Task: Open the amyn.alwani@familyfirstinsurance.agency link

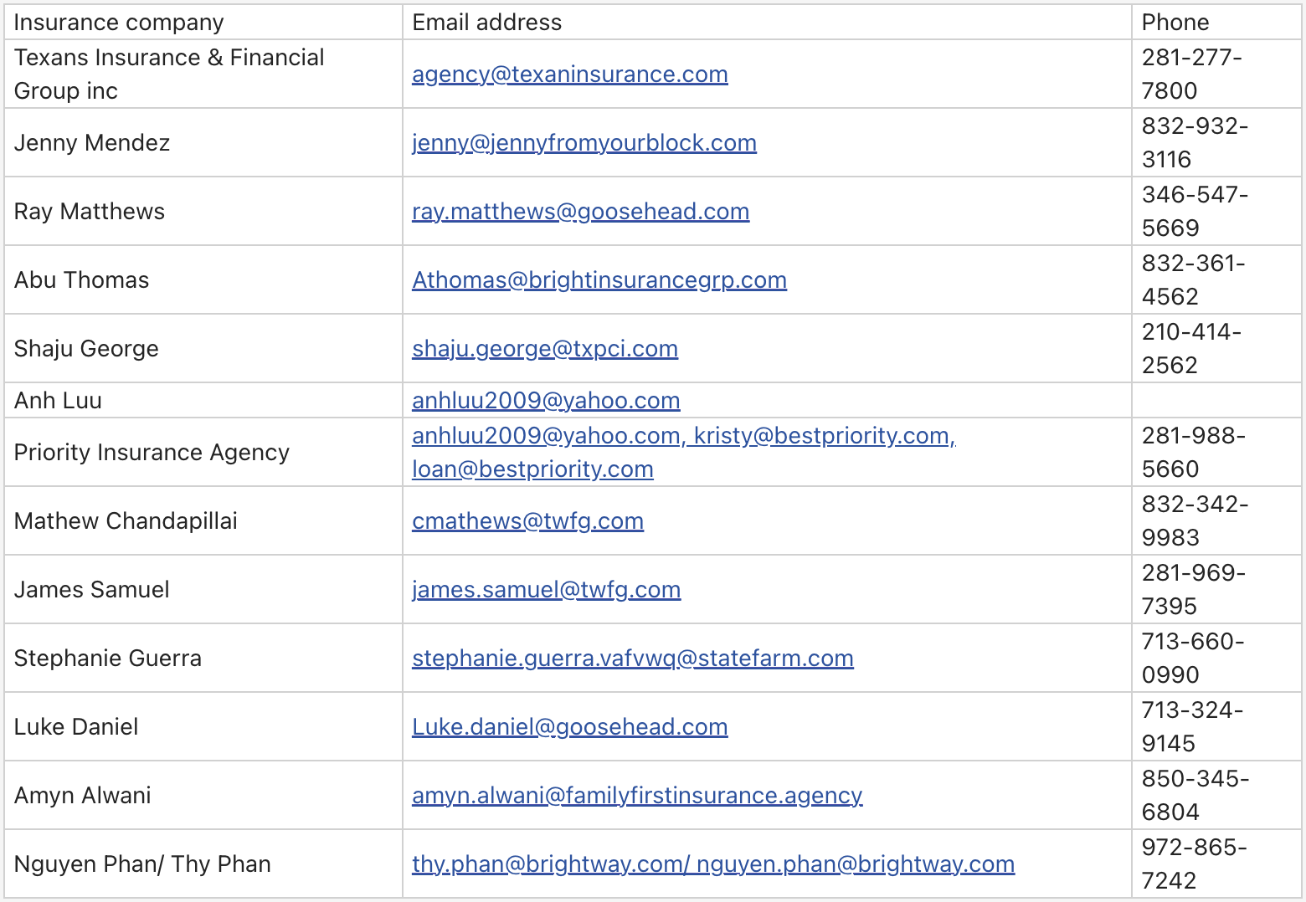Action: coord(636,796)
